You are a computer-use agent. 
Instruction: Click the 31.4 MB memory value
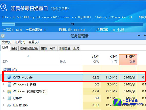point(112,91)
